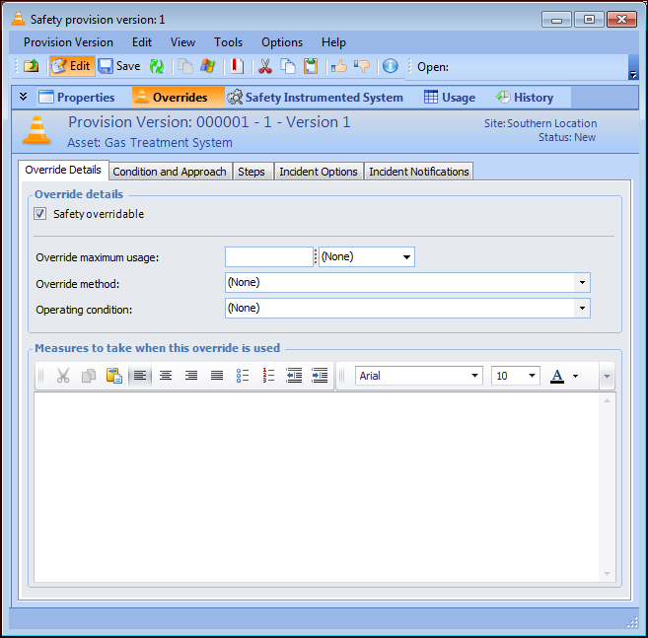The image size is (648, 638).
Task: Cut with the red scissors toolbar icon
Action: pos(265,66)
